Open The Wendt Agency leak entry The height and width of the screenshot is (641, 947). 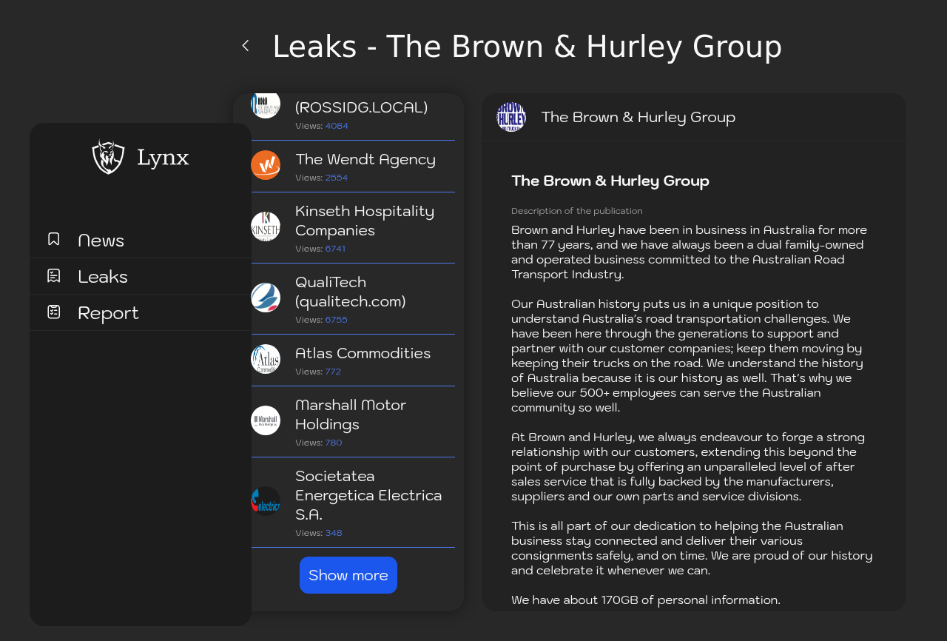[x=353, y=167]
